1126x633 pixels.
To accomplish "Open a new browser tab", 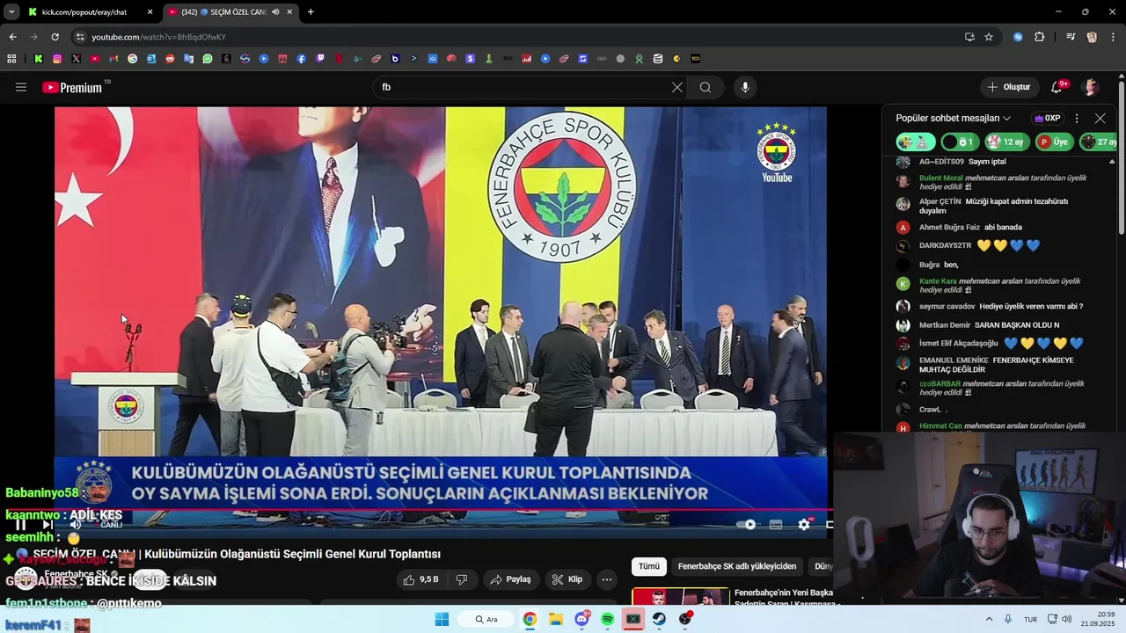I will click(x=311, y=12).
